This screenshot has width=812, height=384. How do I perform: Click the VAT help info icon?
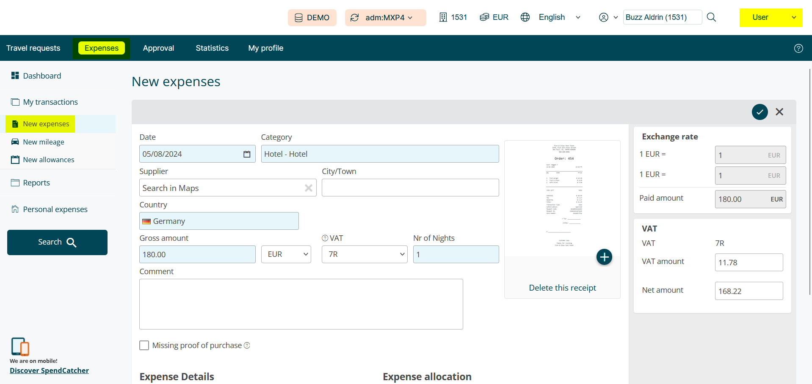(x=325, y=238)
